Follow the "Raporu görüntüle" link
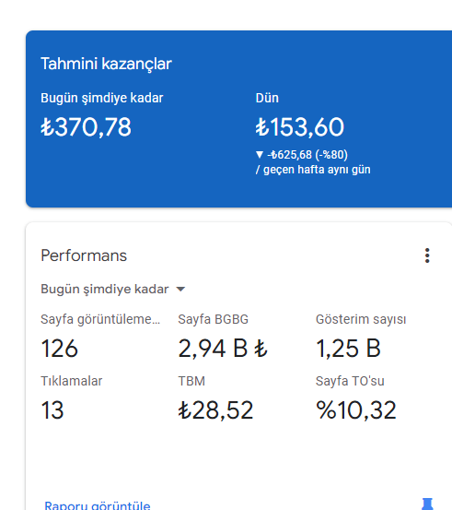Screen dimensions: 452x510 (98, 505)
